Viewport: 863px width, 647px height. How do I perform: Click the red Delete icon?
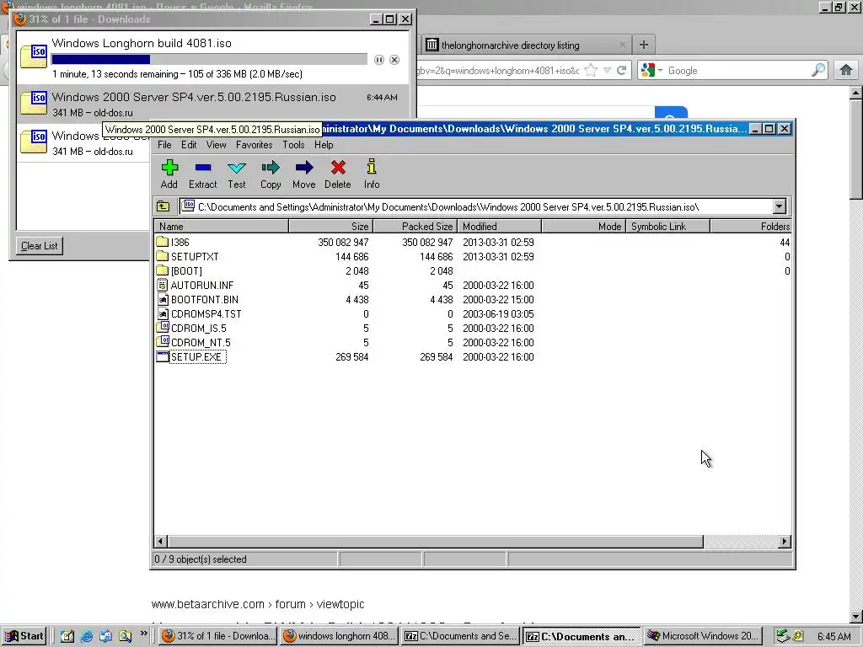pos(338,174)
